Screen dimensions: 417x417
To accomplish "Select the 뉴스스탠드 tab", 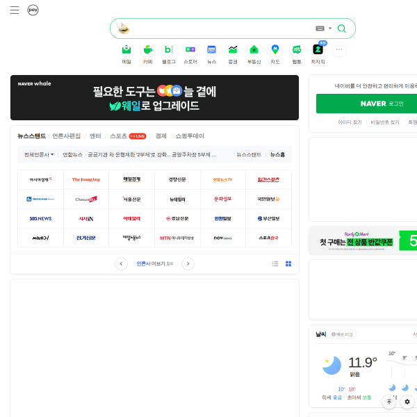I will (32, 136).
